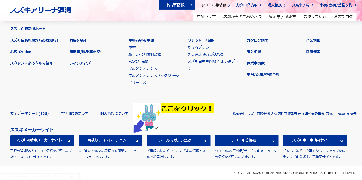Screen dimensions: 362x180
Task: Open 展示車/試乗車を探す link
Action: [x=86, y=52]
